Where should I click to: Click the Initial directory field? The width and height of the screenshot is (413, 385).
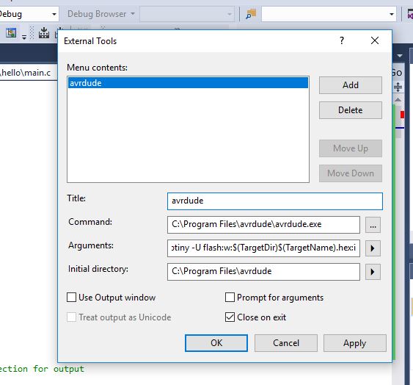coord(263,272)
